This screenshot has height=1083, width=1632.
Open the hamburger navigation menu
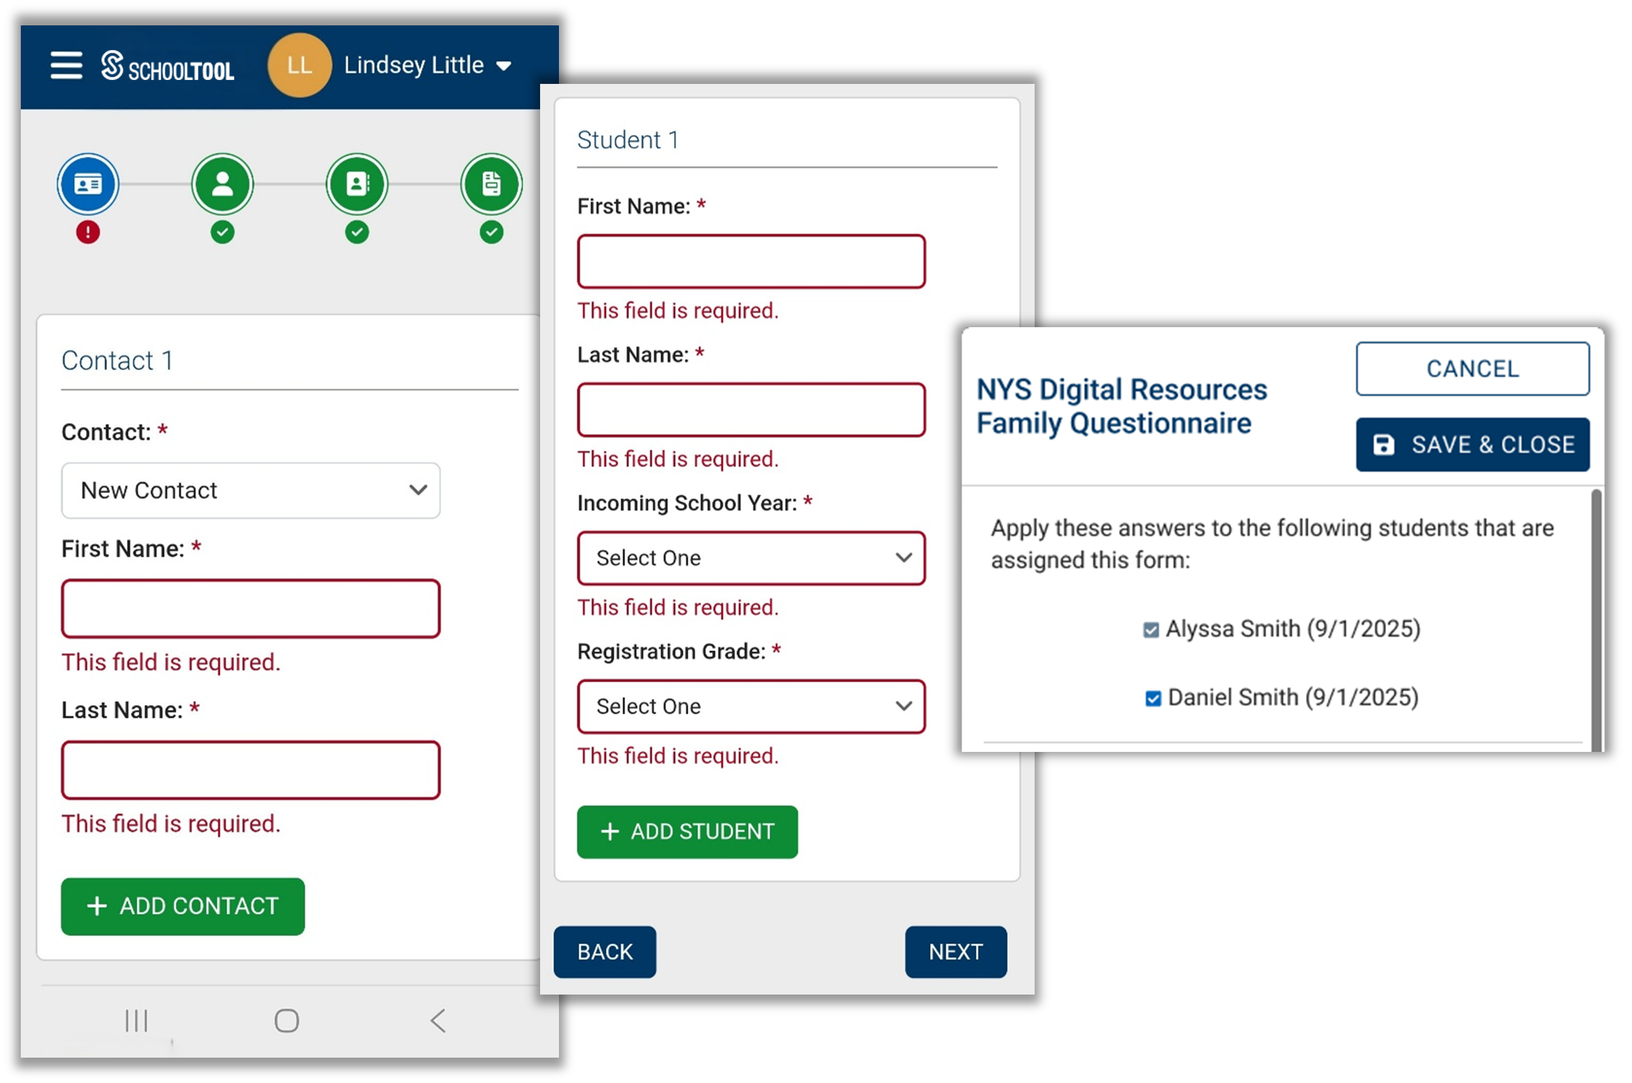(x=66, y=66)
